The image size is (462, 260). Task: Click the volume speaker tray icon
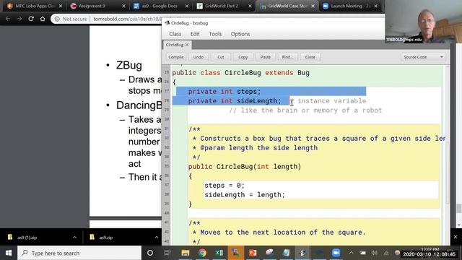(x=375, y=253)
